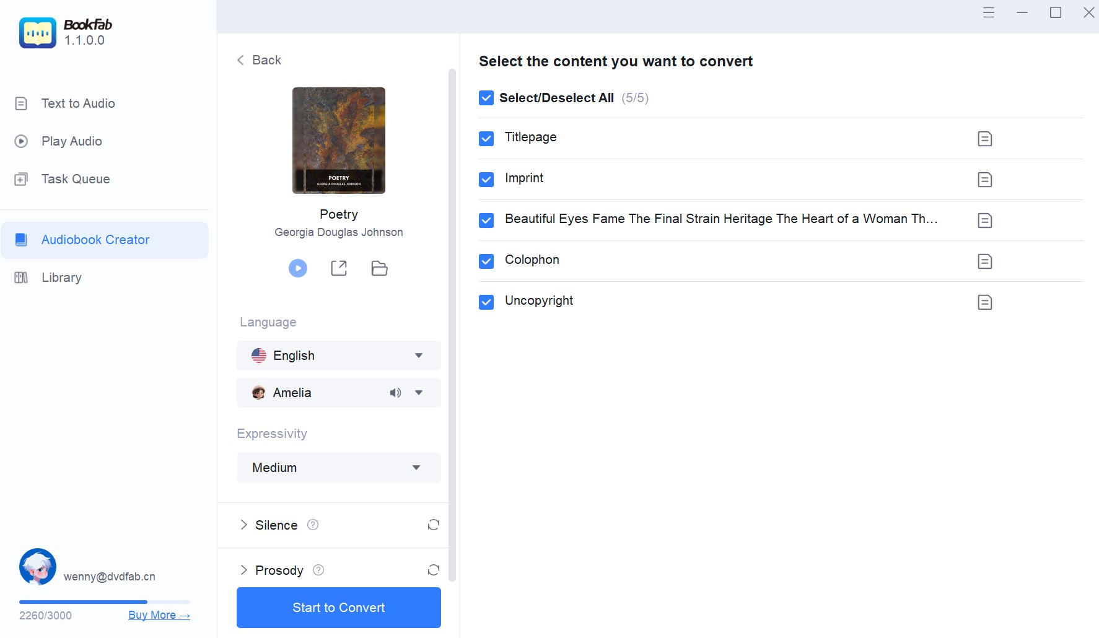Screen dimensions: 1099x638
Task: Open help tooltip for Prosody
Action: point(318,570)
